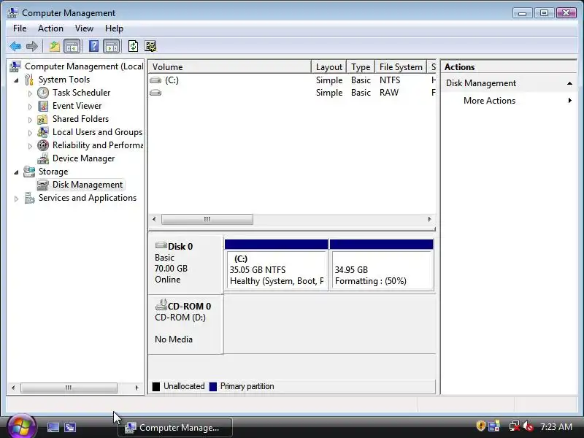584x438 pixels.
Task: Click the NTFS cell in the (C:) row
Action: coord(390,80)
